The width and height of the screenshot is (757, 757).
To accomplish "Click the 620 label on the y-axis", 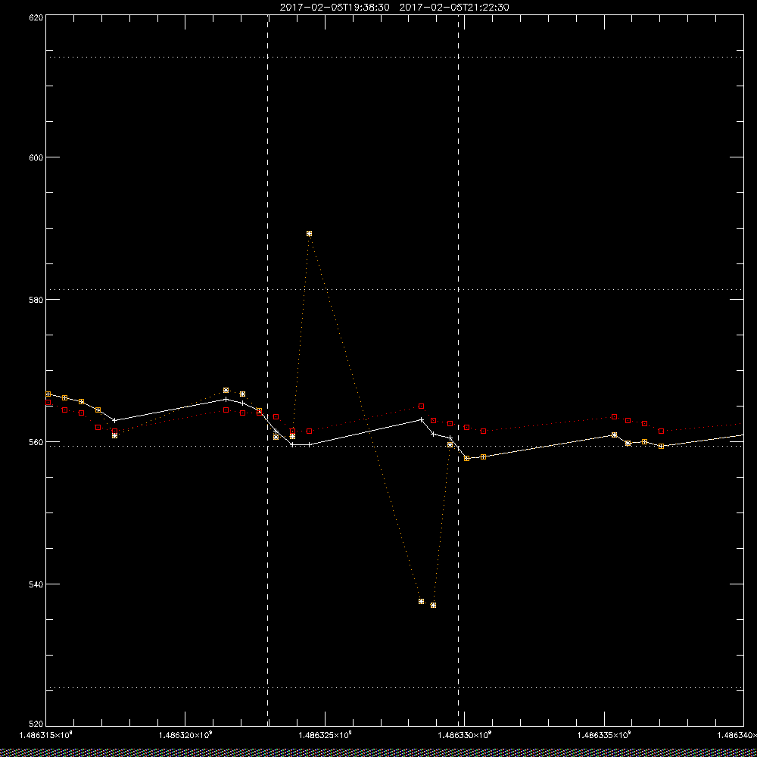I will pyautogui.click(x=36, y=17).
